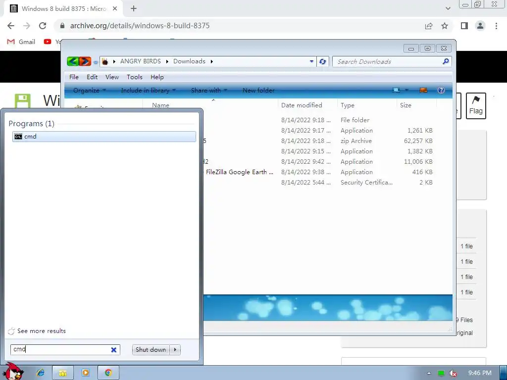Open a new Chrome tab
This screenshot has height=380, width=507.
[134, 9]
